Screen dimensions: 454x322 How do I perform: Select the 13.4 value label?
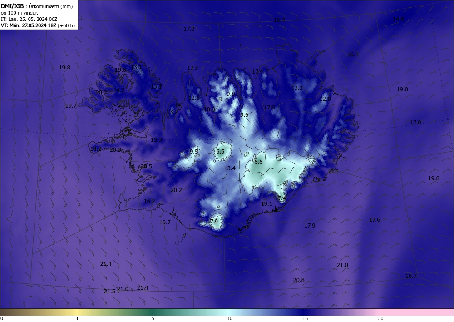[230, 168]
